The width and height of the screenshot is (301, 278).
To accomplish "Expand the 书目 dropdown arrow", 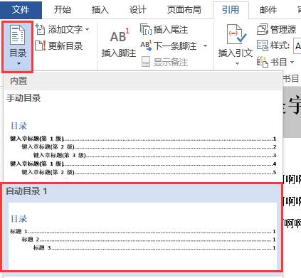I will pyautogui.click(x=292, y=63).
